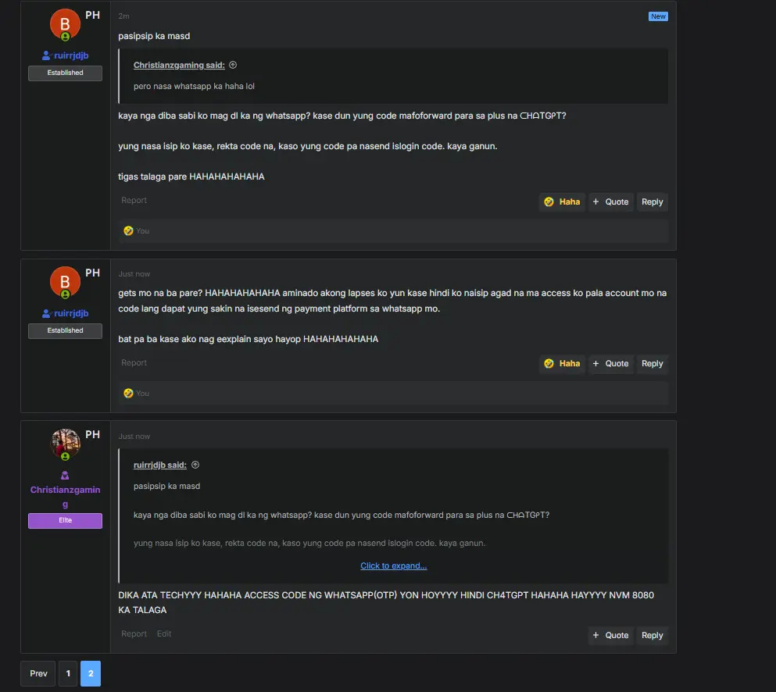Expand the quoted post via 'Click to expand...'

[x=393, y=565]
